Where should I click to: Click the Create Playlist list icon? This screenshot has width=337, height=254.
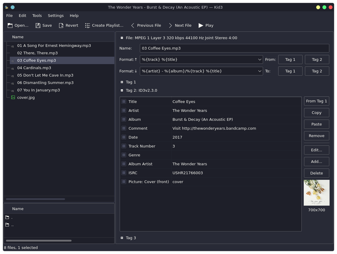pos(88,26)
